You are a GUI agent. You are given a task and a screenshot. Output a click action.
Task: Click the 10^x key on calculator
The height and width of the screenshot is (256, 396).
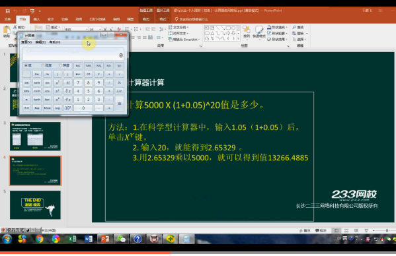(x=68, y=108)
